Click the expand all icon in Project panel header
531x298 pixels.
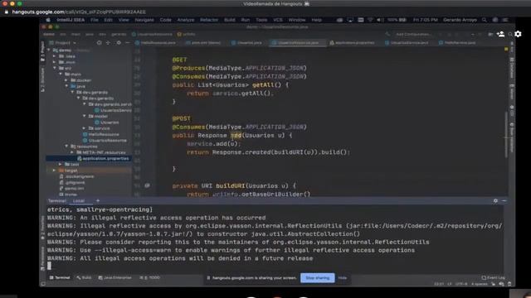point(108,43)
